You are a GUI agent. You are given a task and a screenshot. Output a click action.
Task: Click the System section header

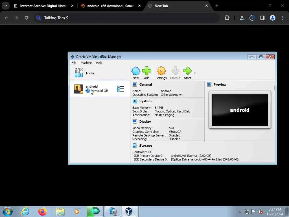coord(145,101)
